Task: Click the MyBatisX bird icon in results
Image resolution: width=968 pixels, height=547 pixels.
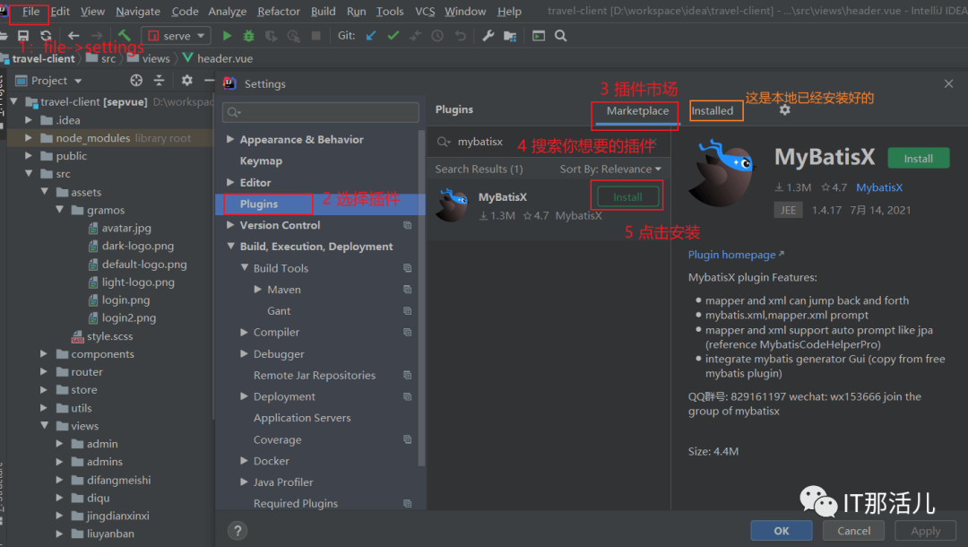Action: click(x=452, y=205)
